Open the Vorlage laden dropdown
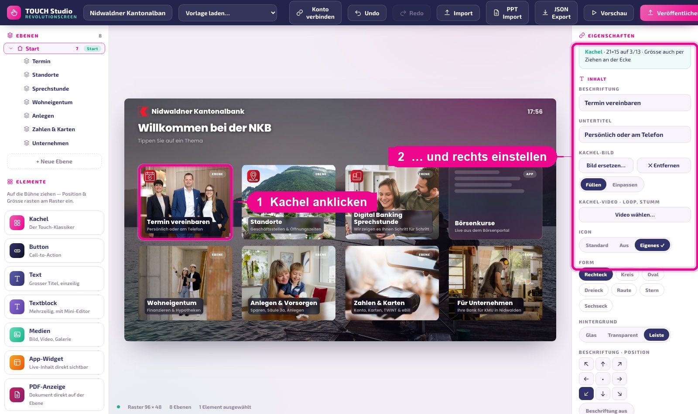 point(227,13)
